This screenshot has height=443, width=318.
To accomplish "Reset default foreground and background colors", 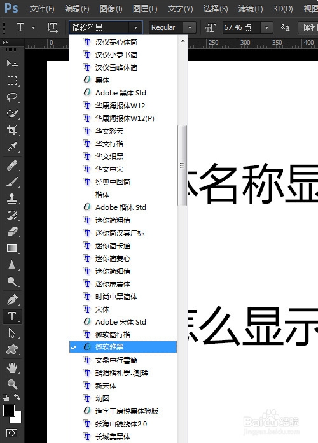I will tap(6, 398).
